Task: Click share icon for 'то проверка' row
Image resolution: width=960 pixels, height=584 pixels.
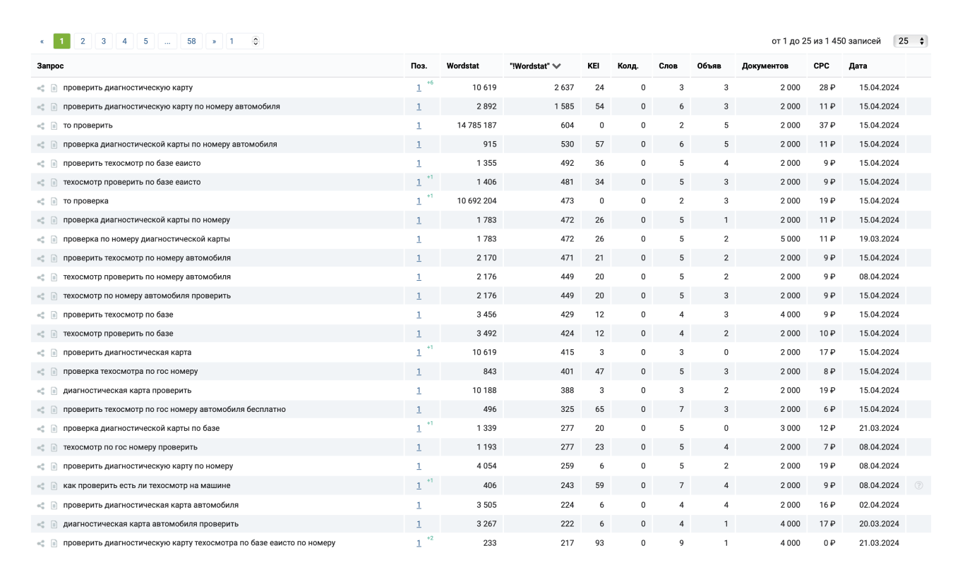Action: [41, 202]
